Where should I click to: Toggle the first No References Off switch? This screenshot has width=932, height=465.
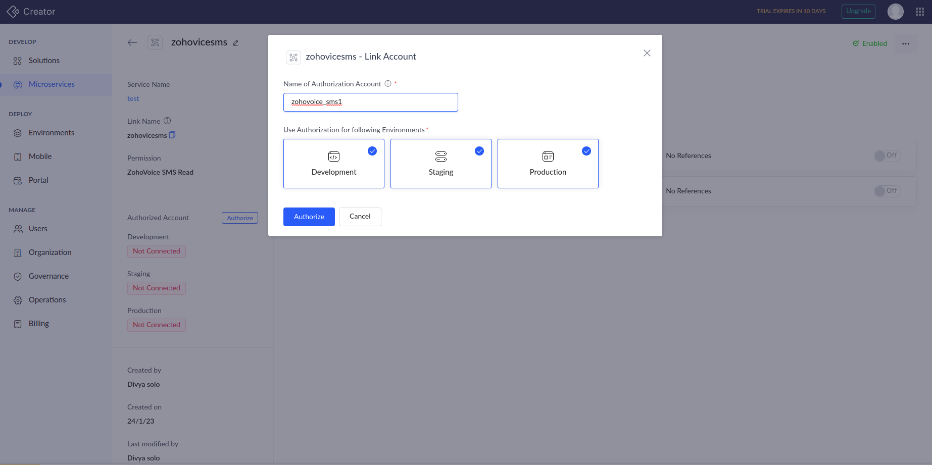[x=887, y=156]
